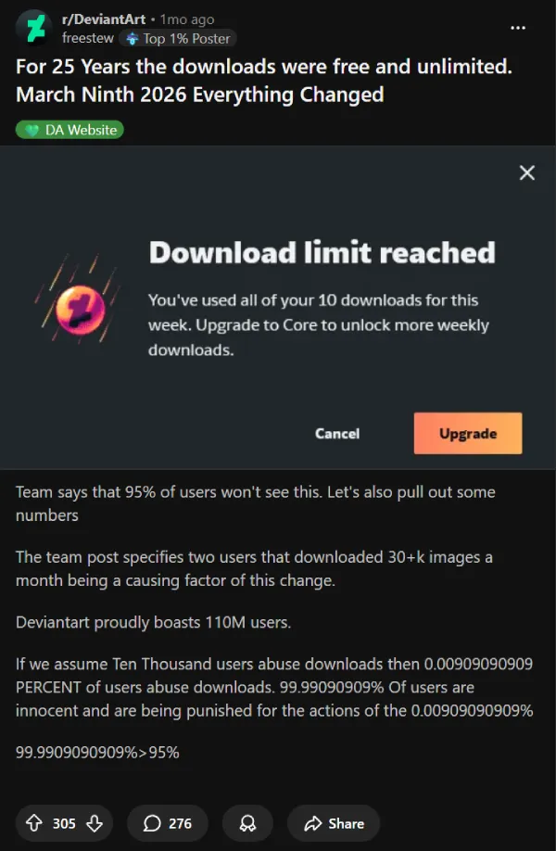Image resolution: width=556 pixels, height=851 pixels.
Task: Select the DA Website flair tag
Action: tap(69, 130)
